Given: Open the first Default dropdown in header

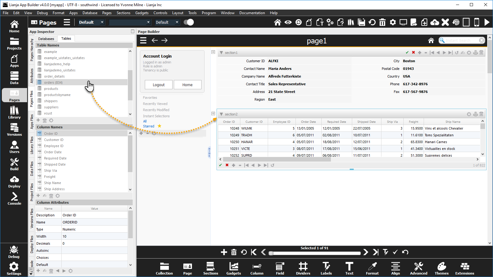Looking at the screenshot, I should point(91,22).
